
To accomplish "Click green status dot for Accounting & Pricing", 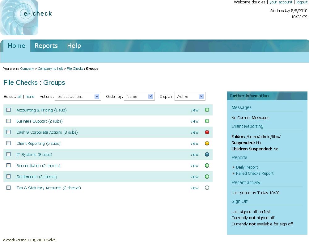I will (x=207, y=110).
